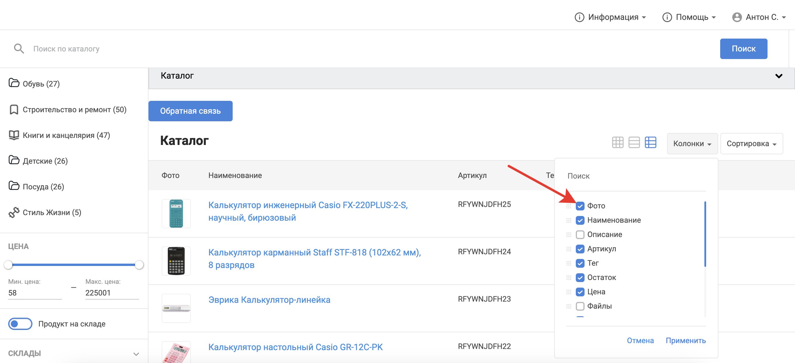Click the Мин. цена input field
The width and height of the screenshot is (795, 363).
point(35,293)
